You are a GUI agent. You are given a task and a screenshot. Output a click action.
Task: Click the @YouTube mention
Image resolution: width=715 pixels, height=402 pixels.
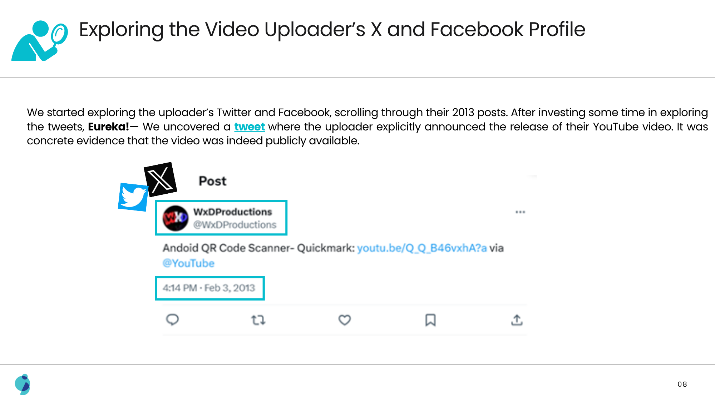(x=188, y=263)
